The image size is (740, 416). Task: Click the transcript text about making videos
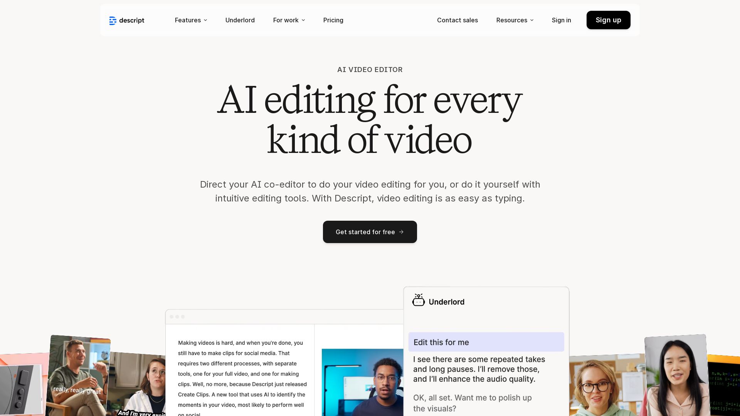pyautogui.click(x=242, y=374)
